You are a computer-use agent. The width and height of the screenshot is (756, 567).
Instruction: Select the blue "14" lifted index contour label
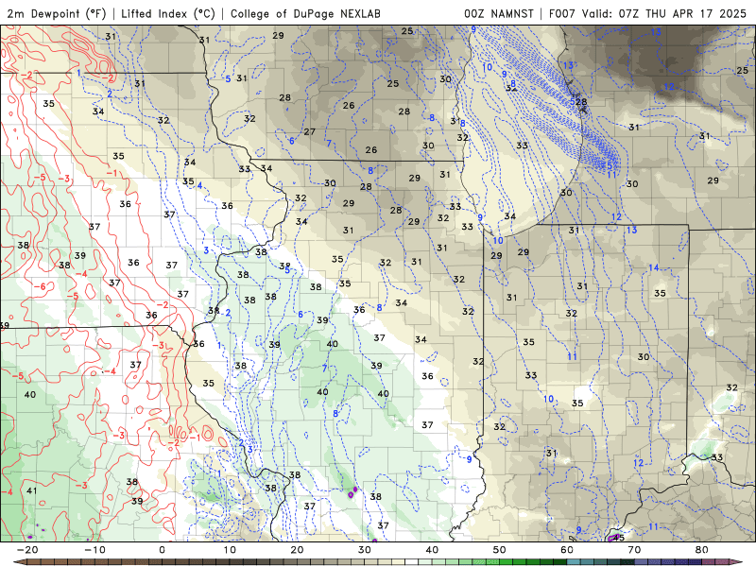point(653,267)
